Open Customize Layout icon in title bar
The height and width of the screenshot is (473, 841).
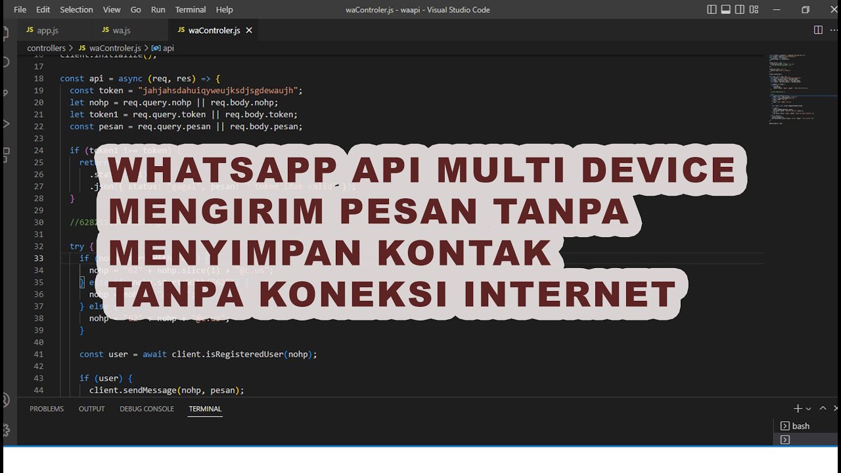point(754,10)
